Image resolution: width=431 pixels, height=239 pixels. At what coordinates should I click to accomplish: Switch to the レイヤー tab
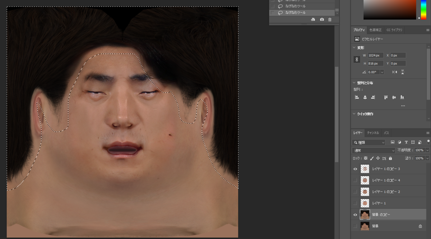click(x=358, y=133)
